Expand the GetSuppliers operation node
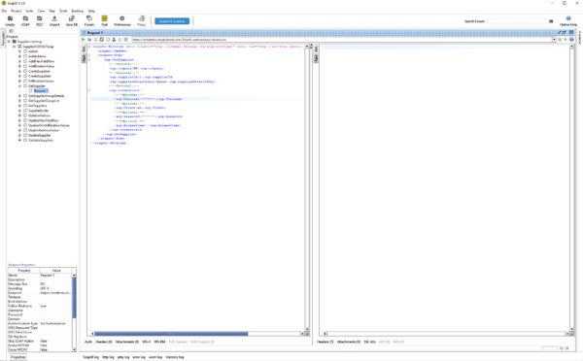583x361 pixels. (19, 106)
